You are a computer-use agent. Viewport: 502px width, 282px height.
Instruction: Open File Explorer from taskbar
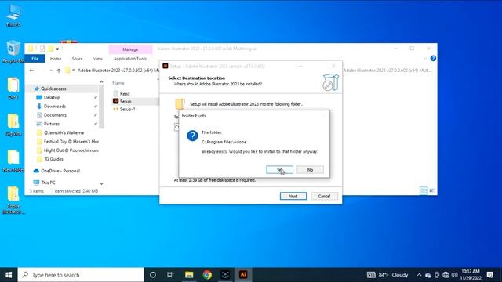coord(189,275)
